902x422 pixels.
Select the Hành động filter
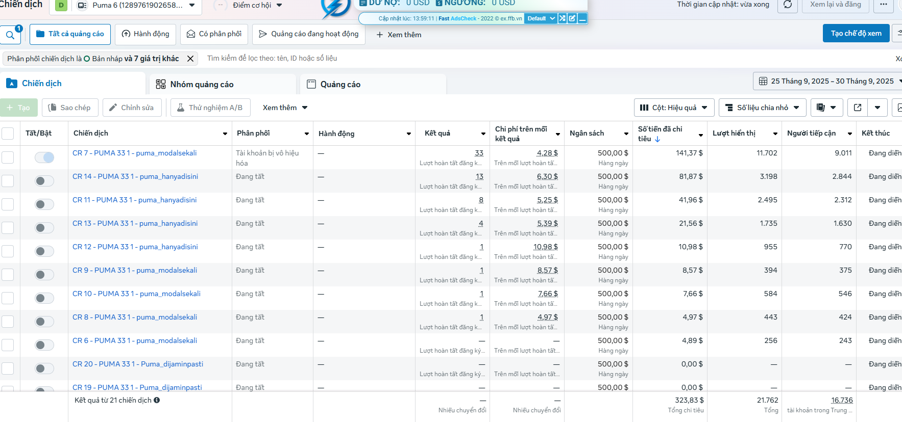pyautogui.click(x=145, y=34)
